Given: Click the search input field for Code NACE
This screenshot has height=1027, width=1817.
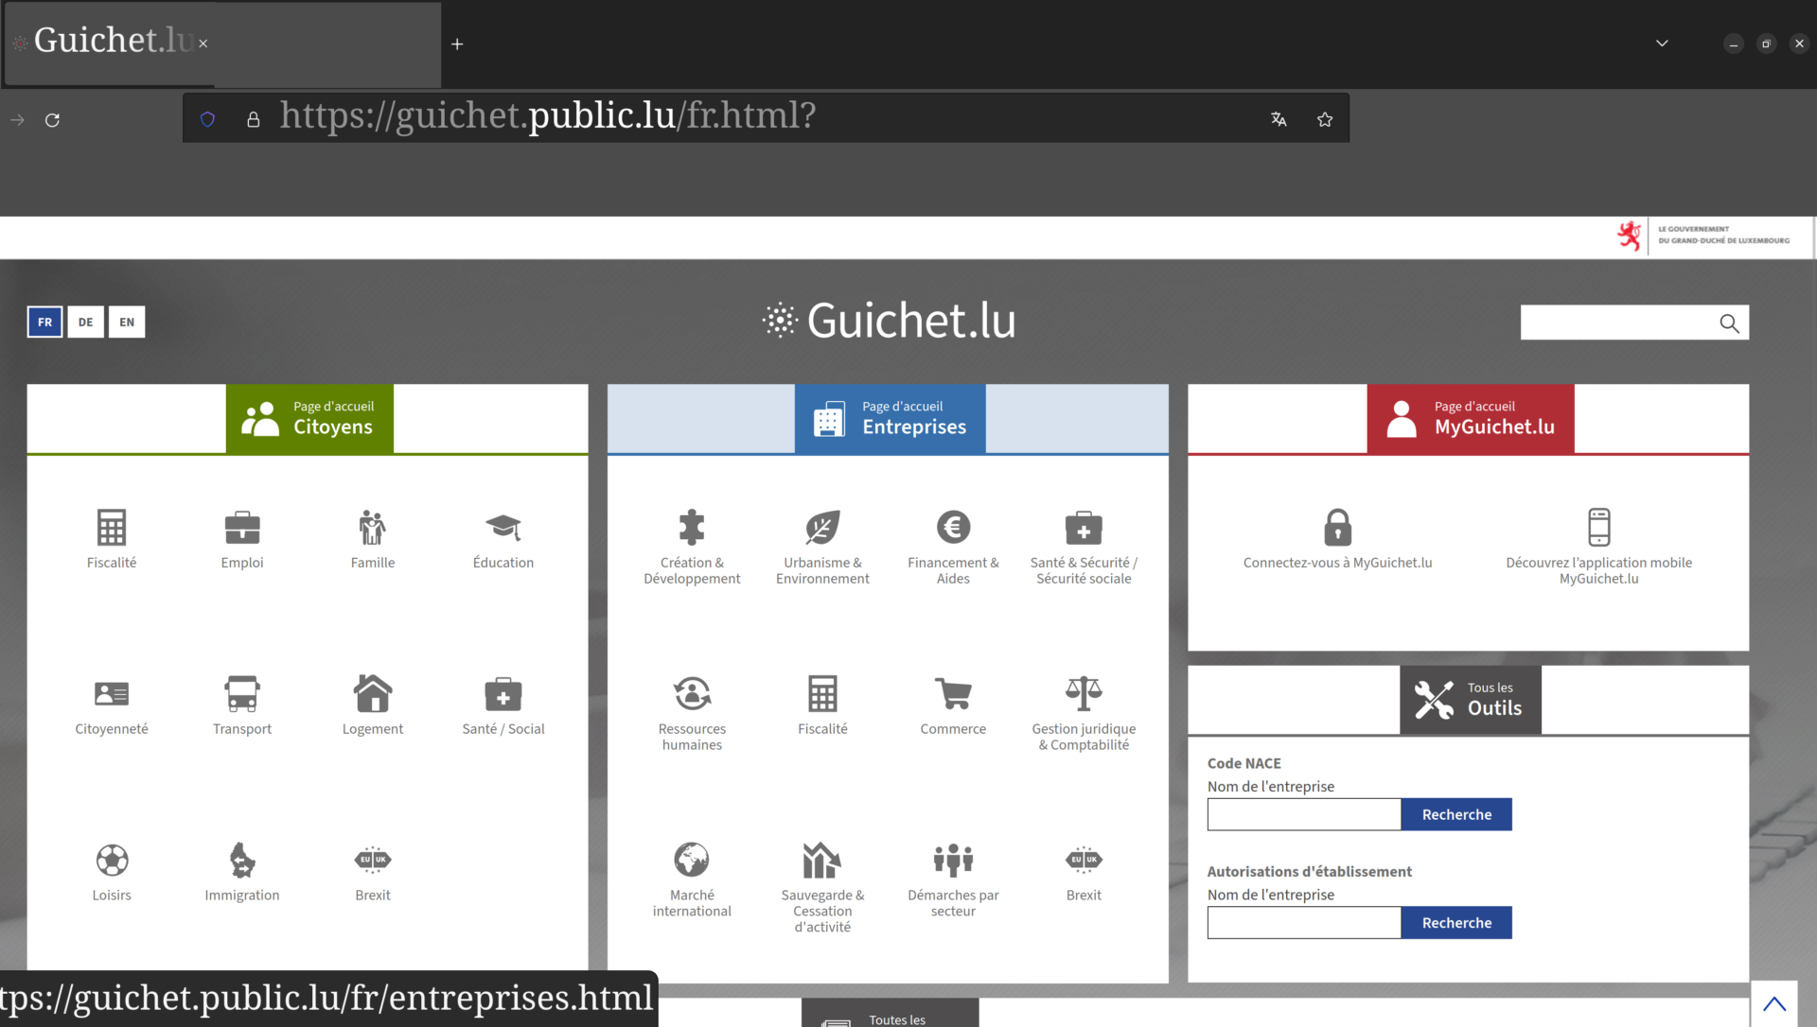Looking at the screenshot, I should [x=1304, y=814].
